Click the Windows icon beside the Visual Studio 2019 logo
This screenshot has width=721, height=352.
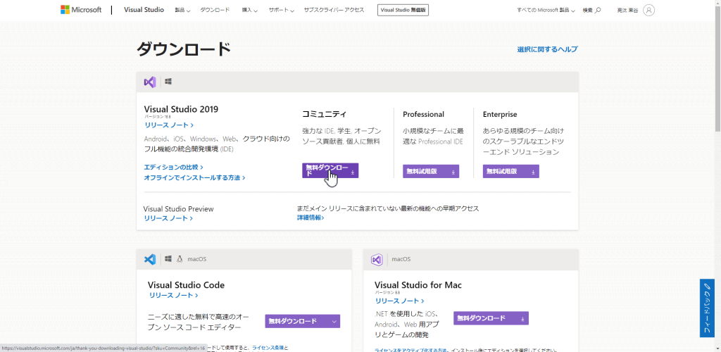[168, 82]
